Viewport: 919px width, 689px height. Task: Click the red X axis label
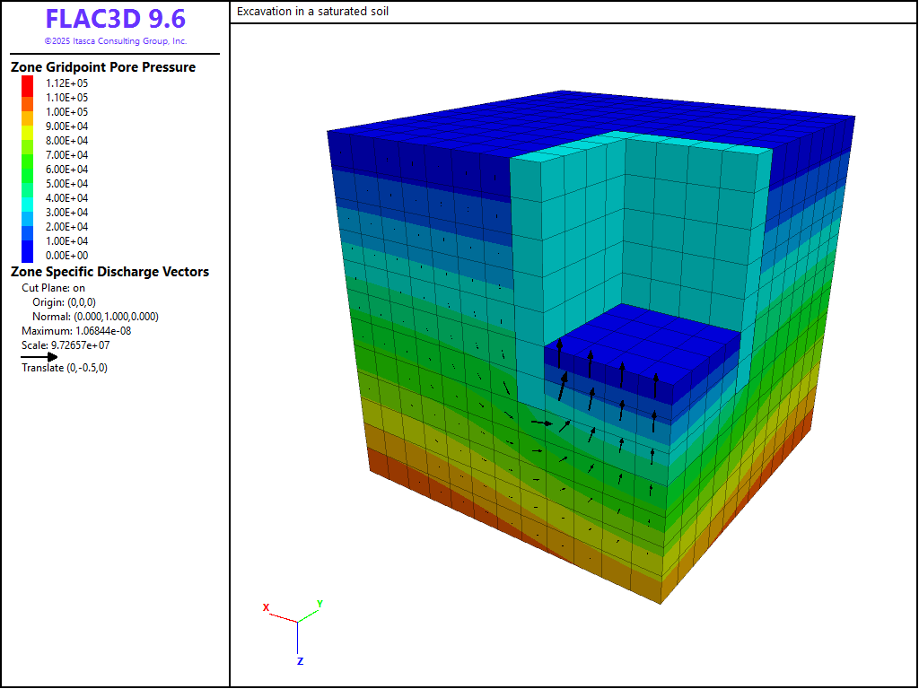coord(266,607)
